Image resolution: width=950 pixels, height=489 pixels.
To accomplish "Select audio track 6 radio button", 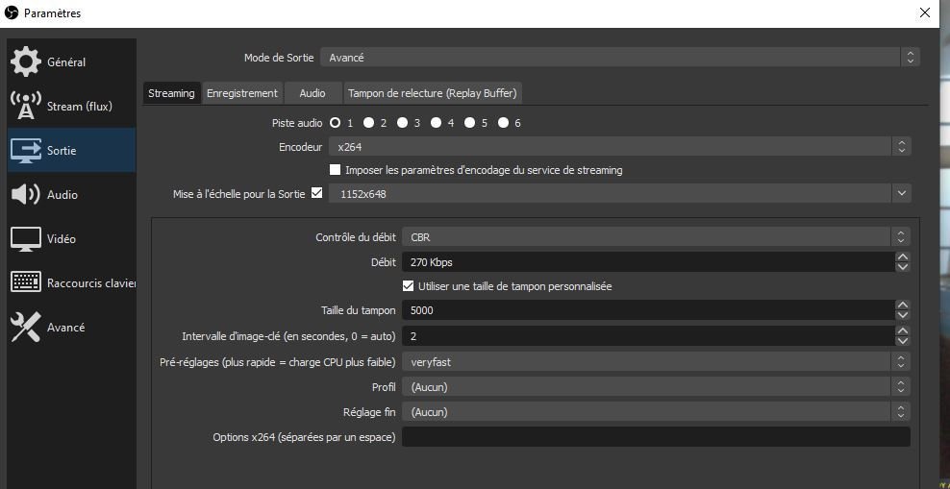I will (503, 123).
